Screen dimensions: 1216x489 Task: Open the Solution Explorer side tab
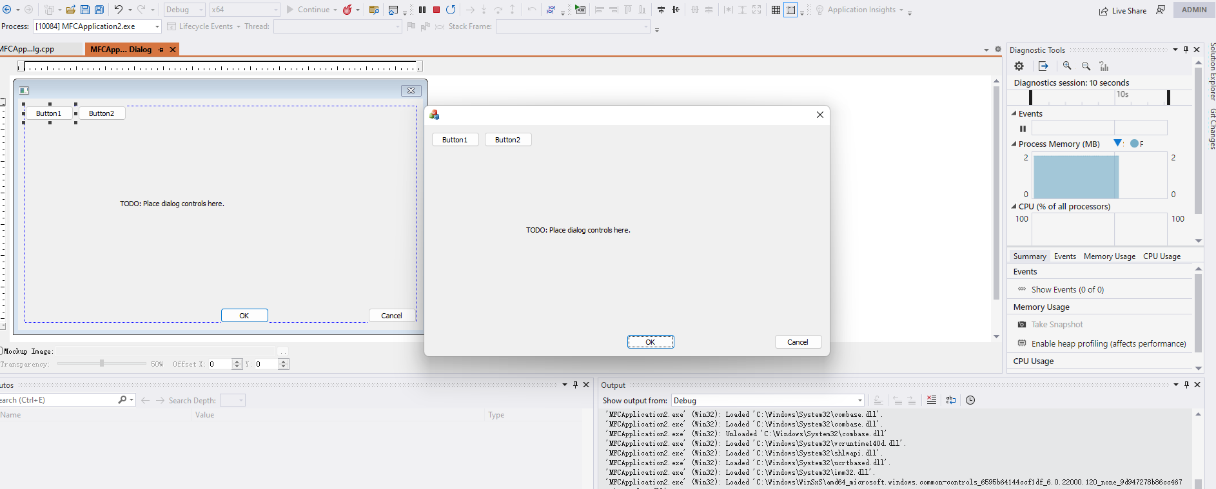point(1211,72)
